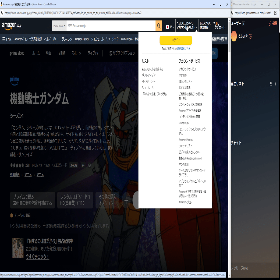The image size is (280, 280).
Task: Click としあき user avatar in Metastream
Action: point(234,36)
